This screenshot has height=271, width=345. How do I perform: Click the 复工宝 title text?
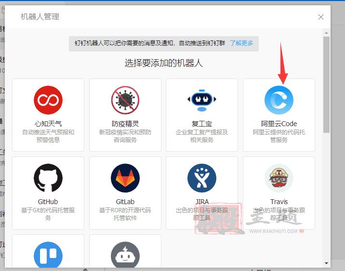202,124
